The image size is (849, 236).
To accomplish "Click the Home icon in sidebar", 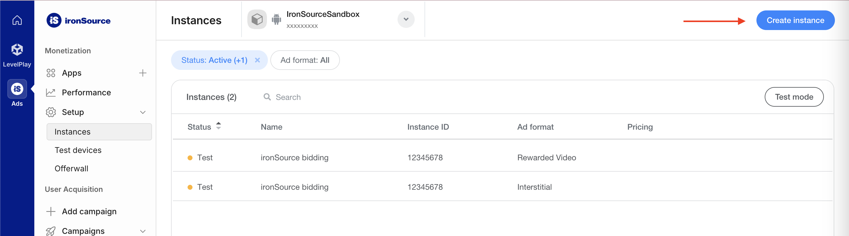I will (17, 21).
